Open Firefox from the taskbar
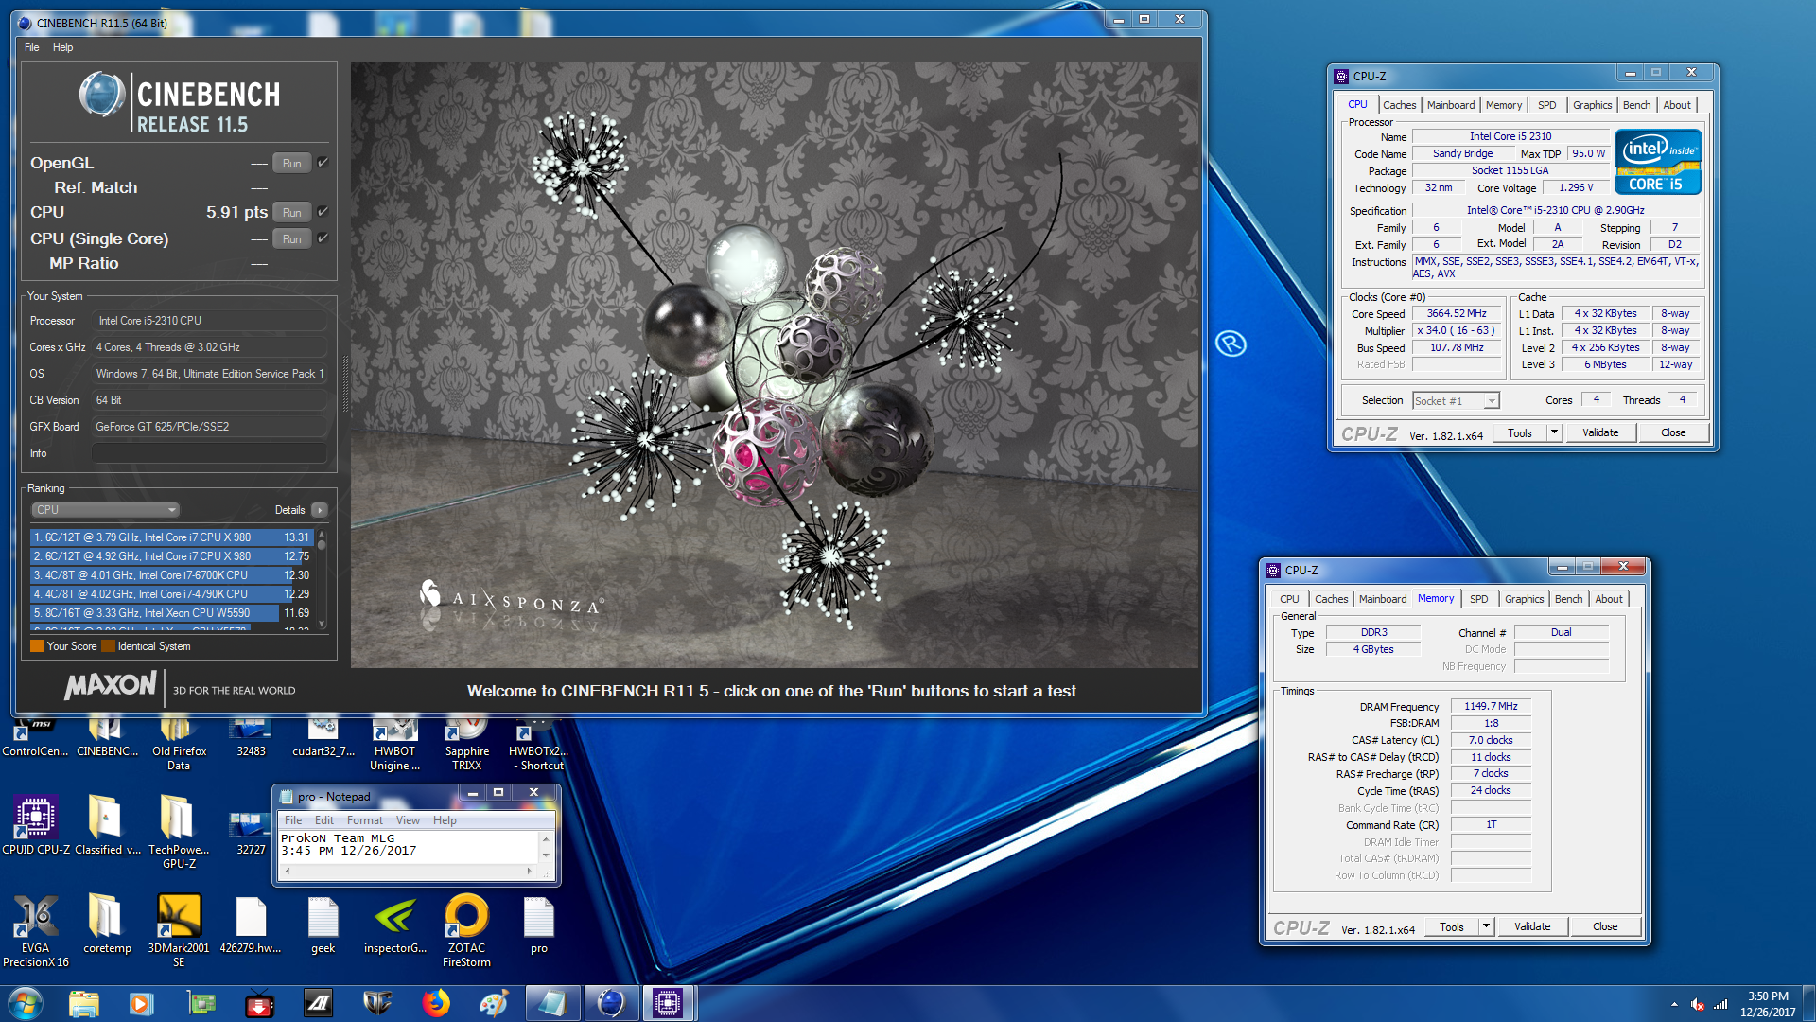The image size is (1816, 1022). (435, 1003)
